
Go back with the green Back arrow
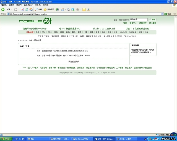[x=3, y=10]
